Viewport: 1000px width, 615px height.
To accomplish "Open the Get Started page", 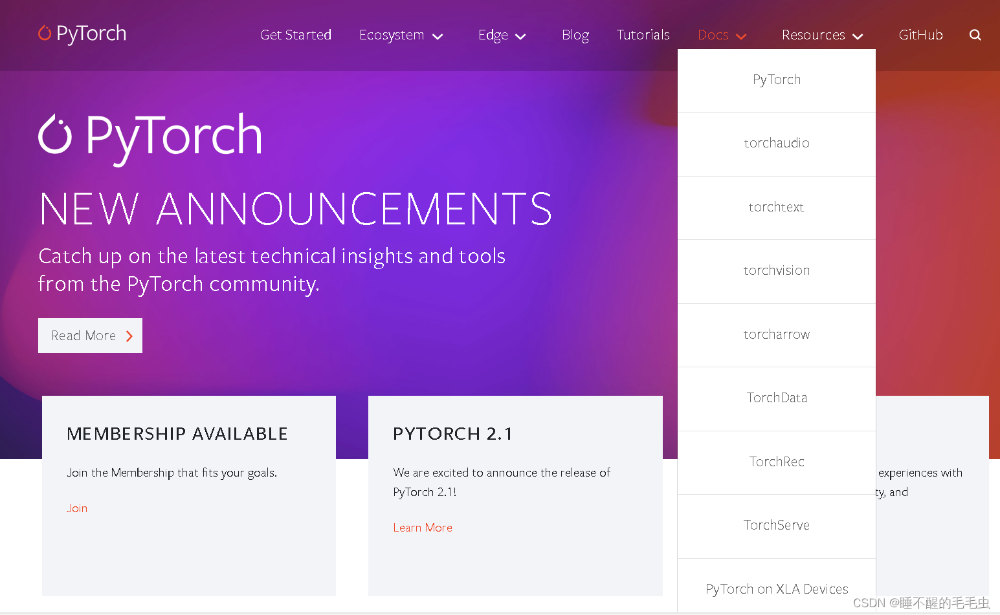I will pos(296,35).
